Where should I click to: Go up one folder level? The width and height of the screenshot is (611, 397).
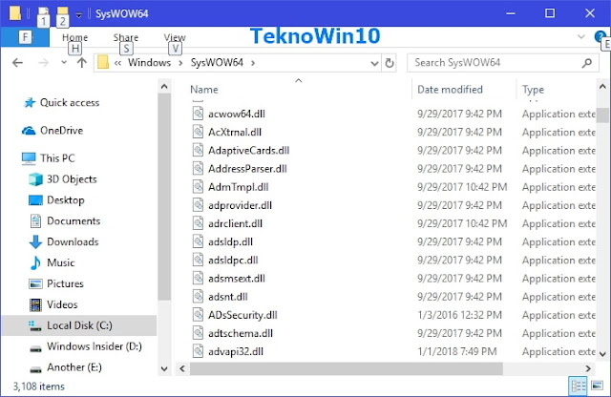click(x=81, y=63)
